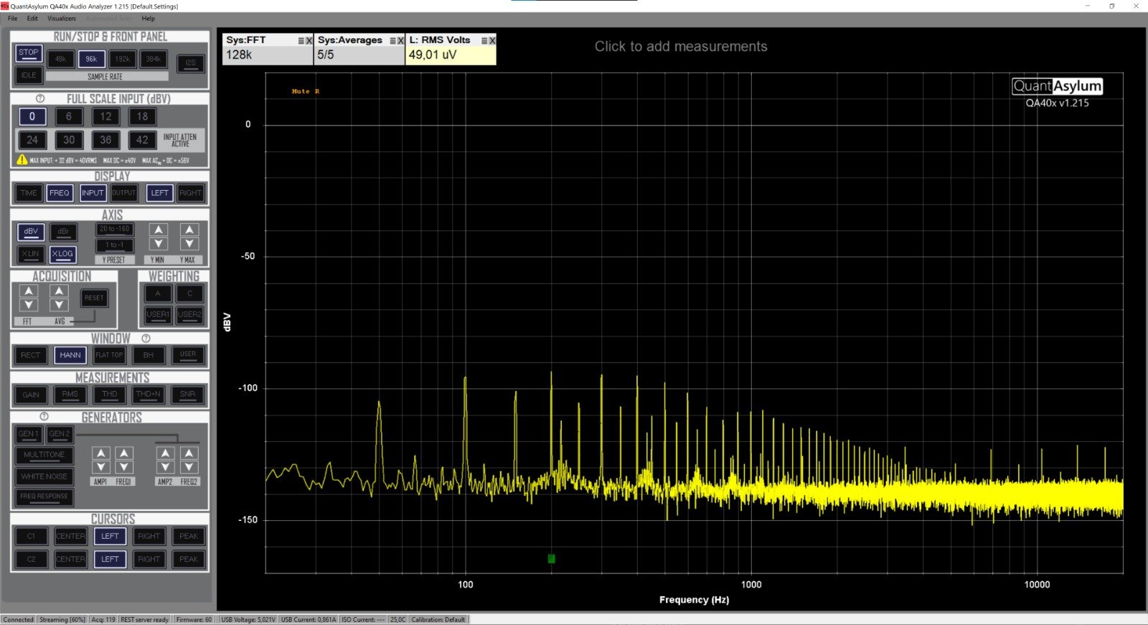
Task: Apply the 1 to -1 Y preset
Action: [x=115, y=245]
